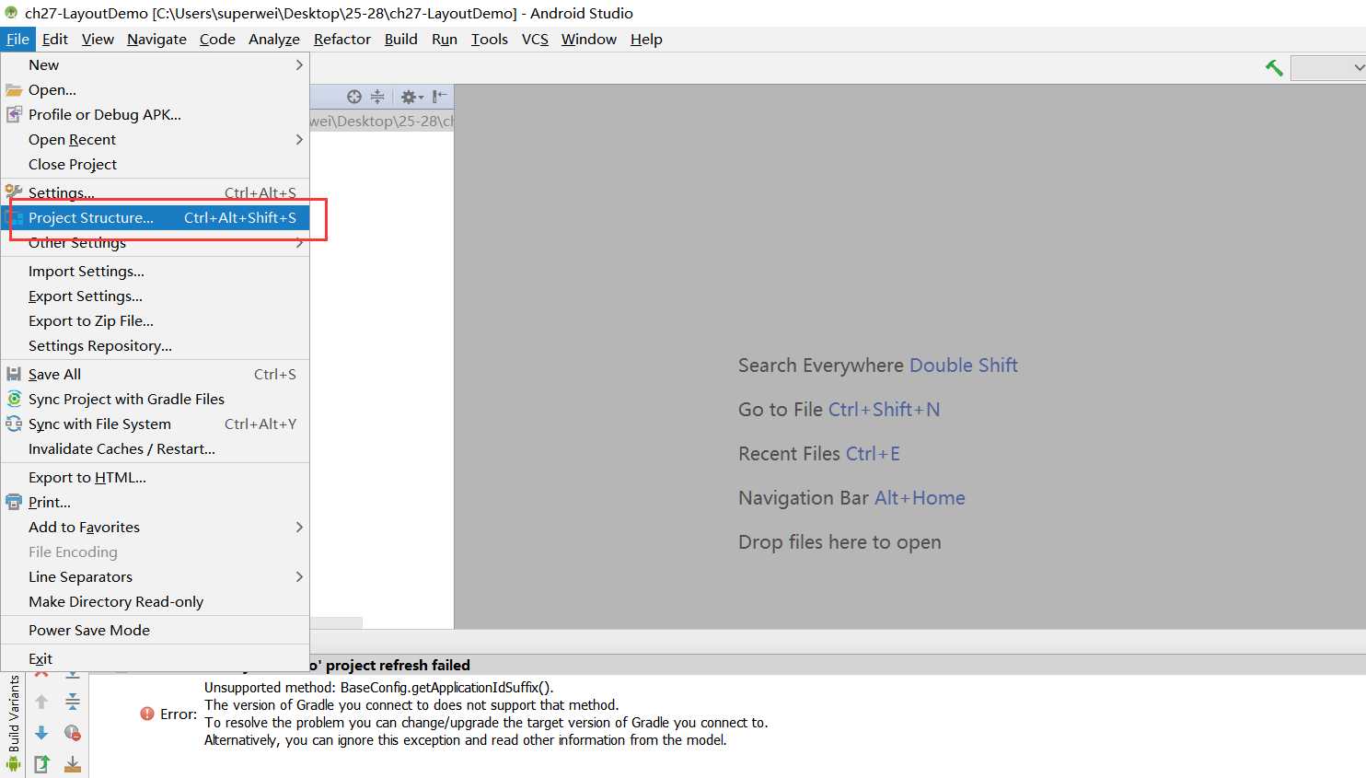
Task: Click the collapse all icon in Messages panel
Action: point(73,703)
